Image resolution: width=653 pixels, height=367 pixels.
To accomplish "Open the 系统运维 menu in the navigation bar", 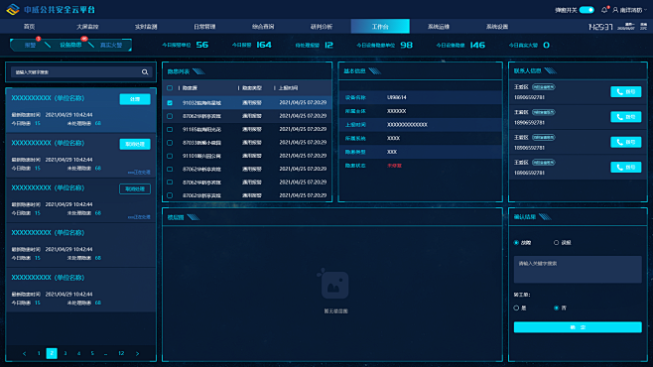I will (x=438, y=26).
